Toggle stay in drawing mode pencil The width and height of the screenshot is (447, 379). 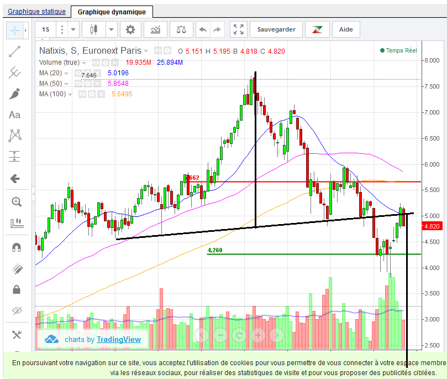[17, 268]
